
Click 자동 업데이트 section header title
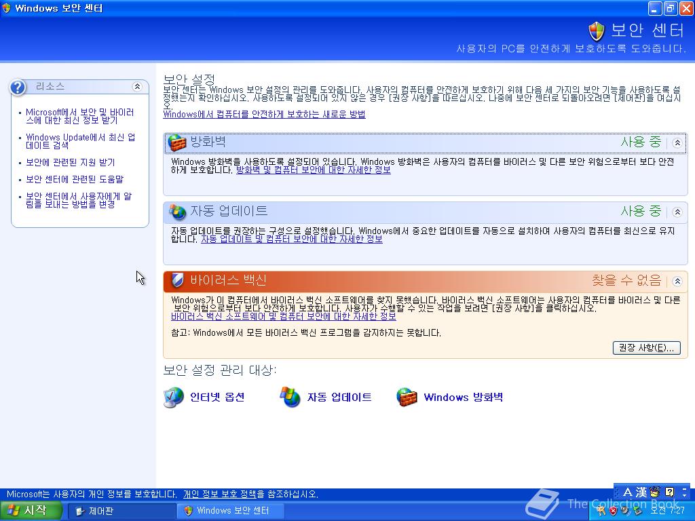(x=229, y=211)
